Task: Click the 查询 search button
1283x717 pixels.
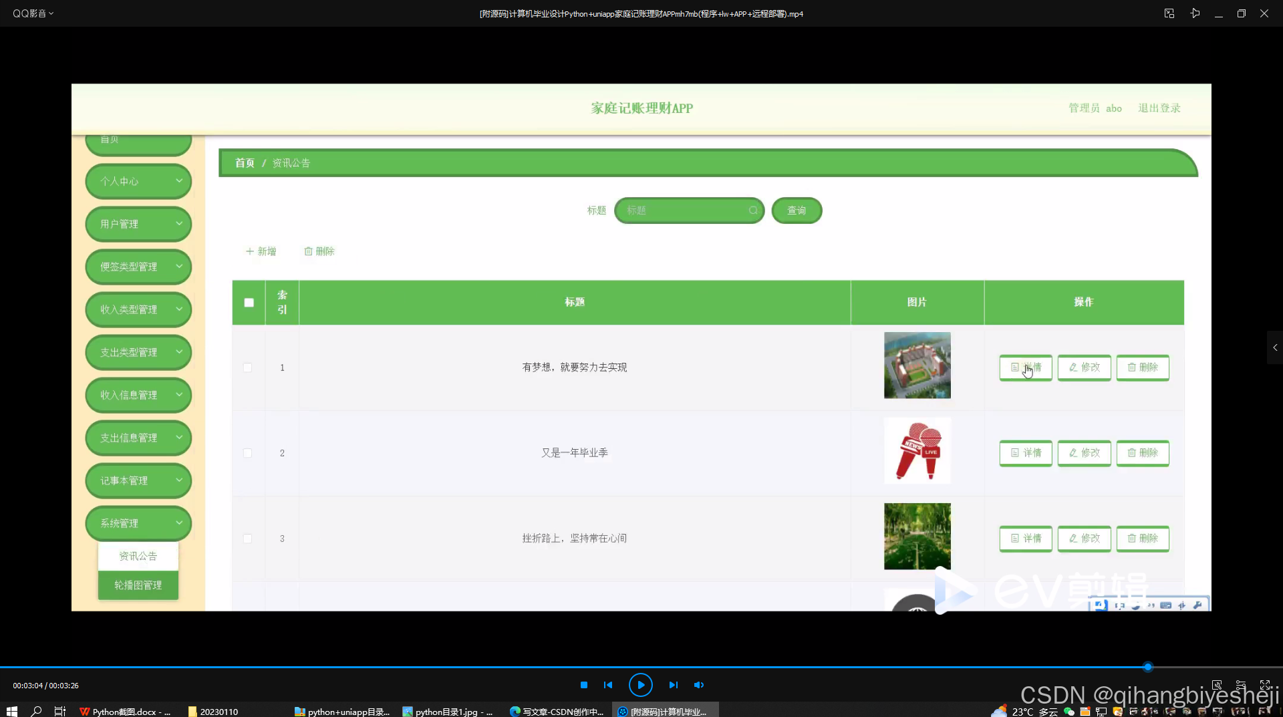Action: [x=797, y=210]
